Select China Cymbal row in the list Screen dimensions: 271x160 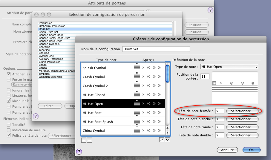pyautogui.click(x=107, y=131)
